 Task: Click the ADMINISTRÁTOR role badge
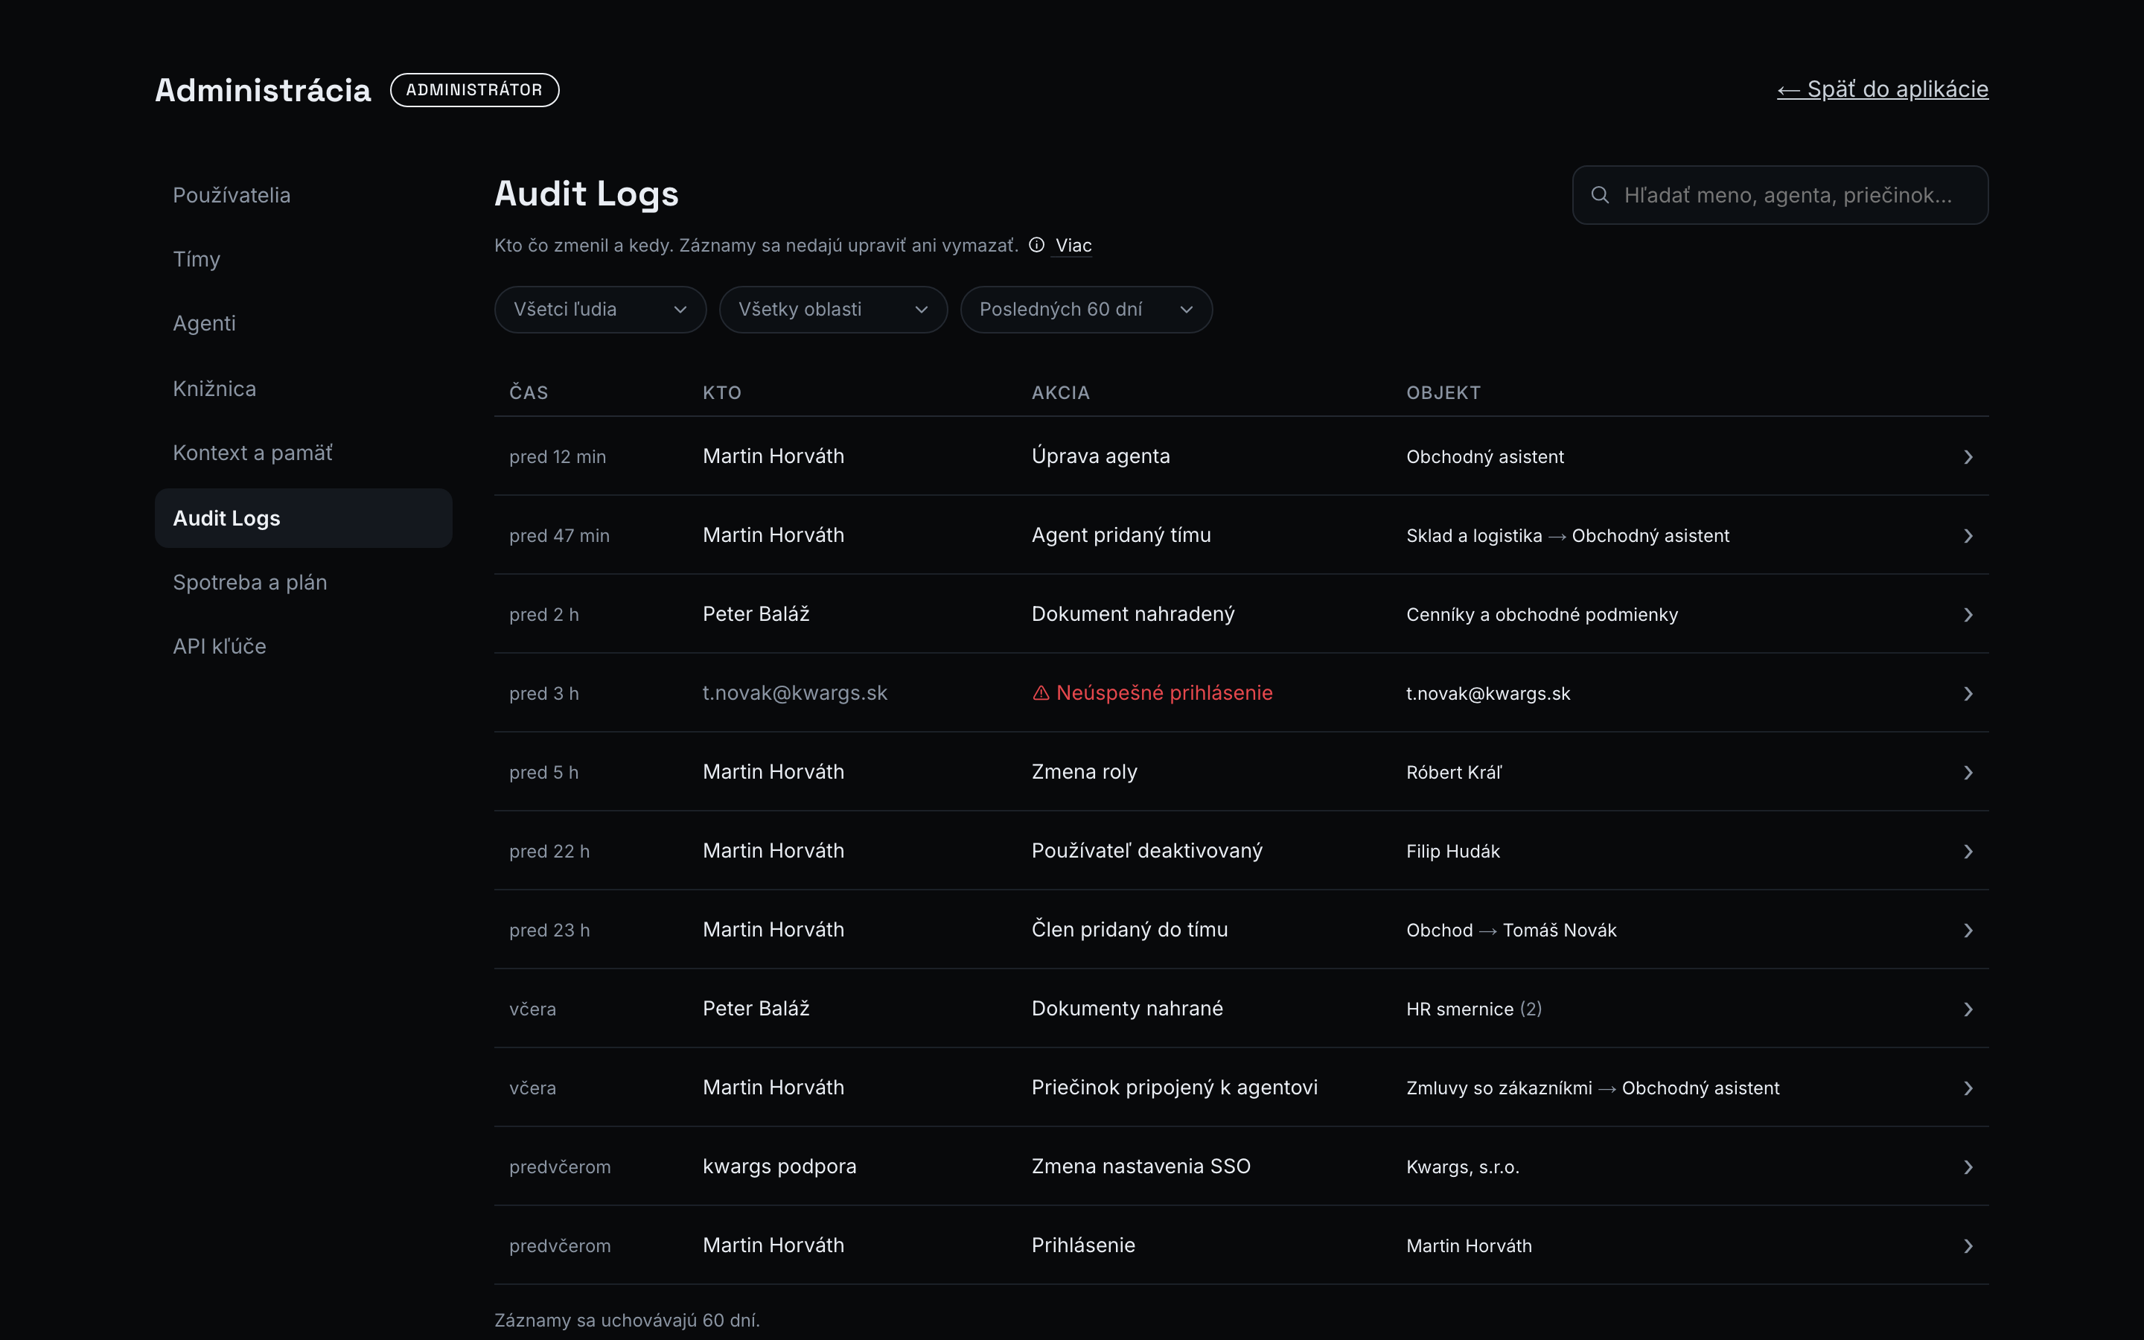click(474, 89)
